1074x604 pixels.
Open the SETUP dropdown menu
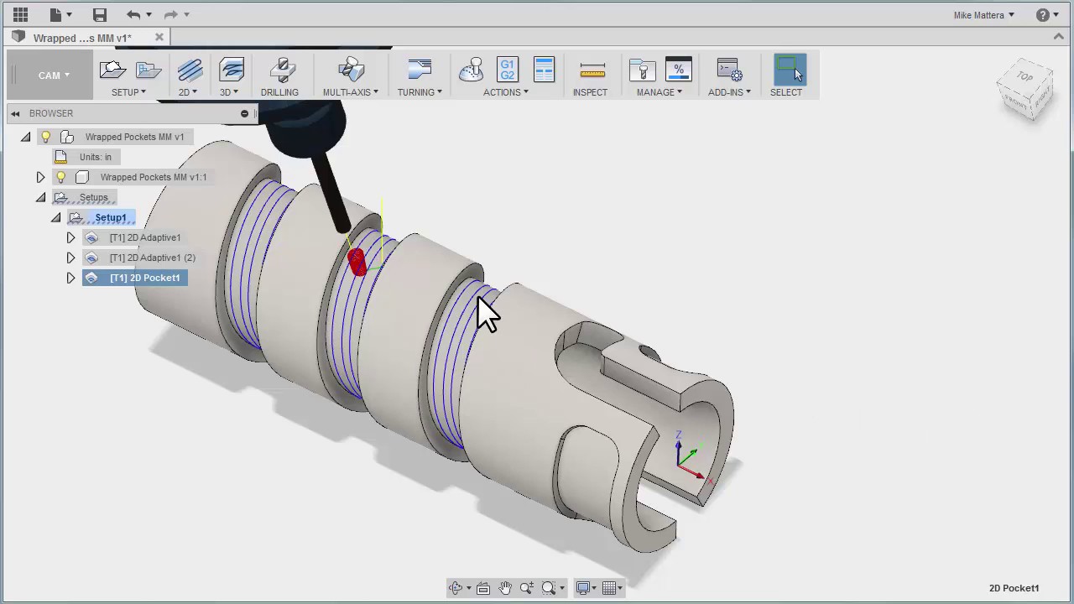coord(128,92)
